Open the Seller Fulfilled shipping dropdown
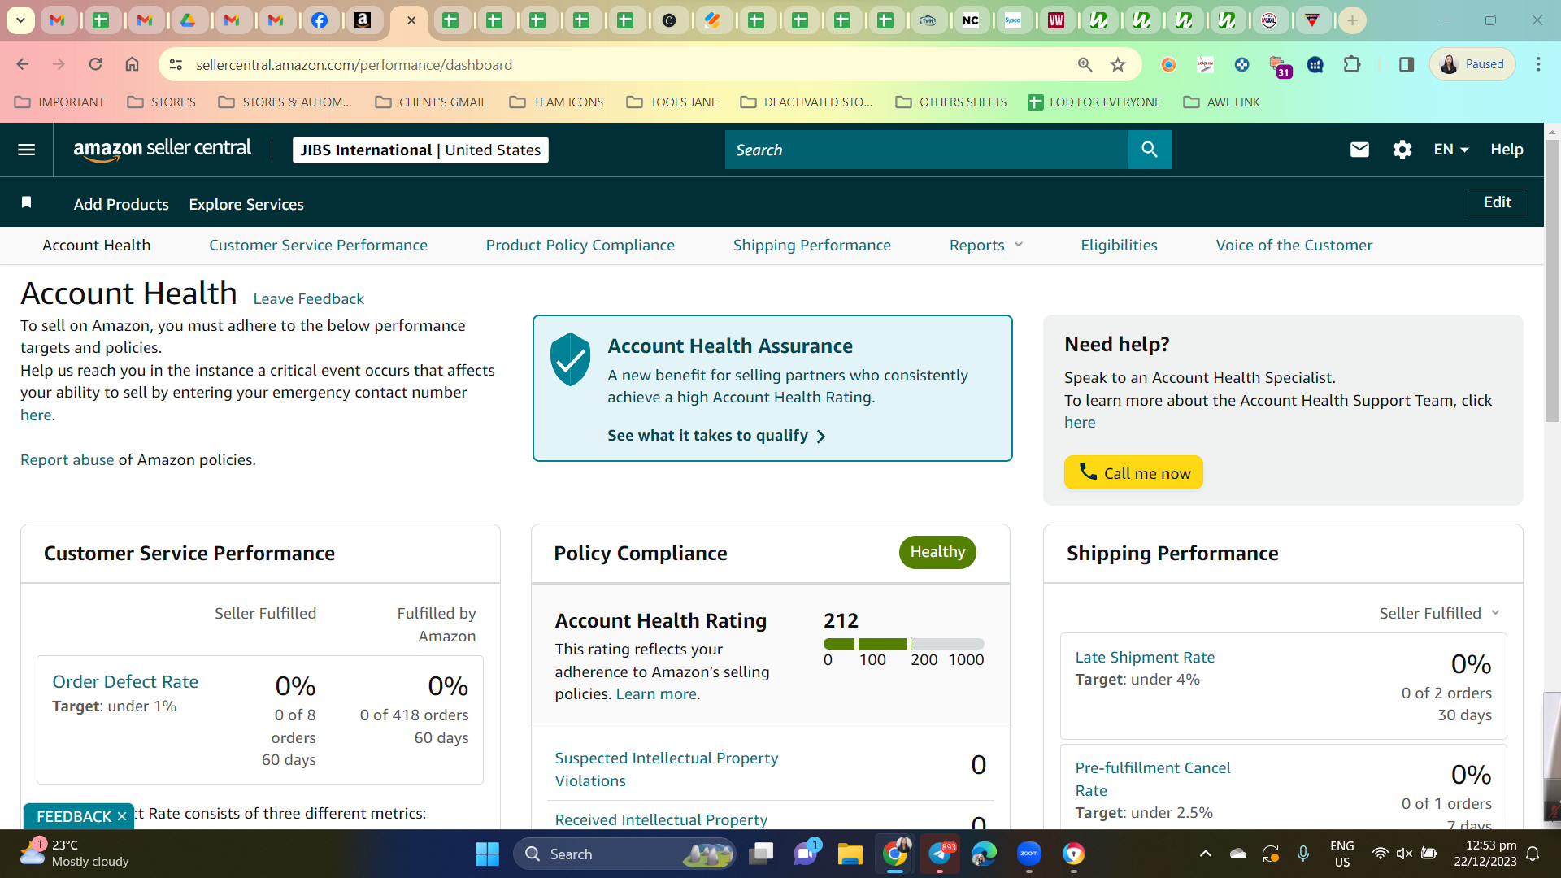 pos(1439,613)
